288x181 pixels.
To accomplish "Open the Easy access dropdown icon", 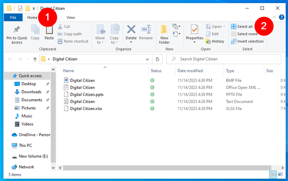I will pyautogui.click(x=176, y=34).
